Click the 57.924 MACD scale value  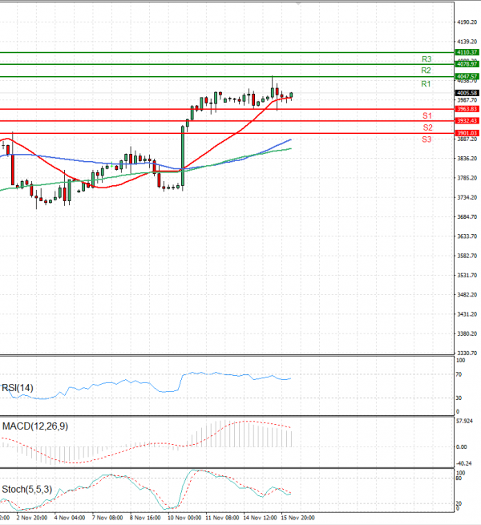click(x=465, y=421)
